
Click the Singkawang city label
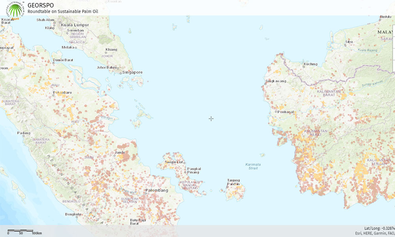[276, 81]
